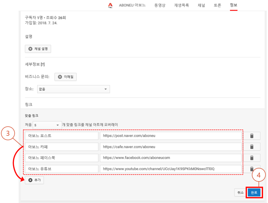Open the 동영상 tab

pyautogui.click(x=160, y=5)
